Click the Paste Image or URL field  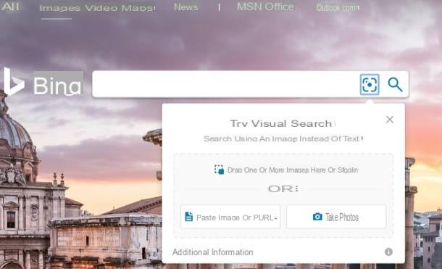coord(230,217)
